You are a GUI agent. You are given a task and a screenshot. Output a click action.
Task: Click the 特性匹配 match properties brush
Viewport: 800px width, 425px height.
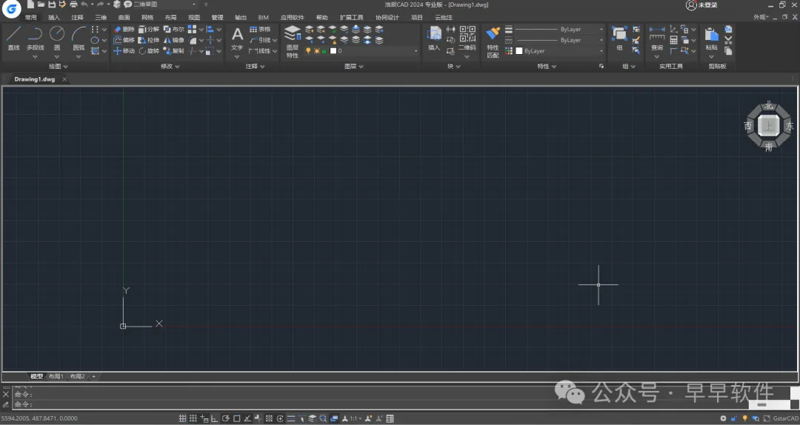point(493,42)
